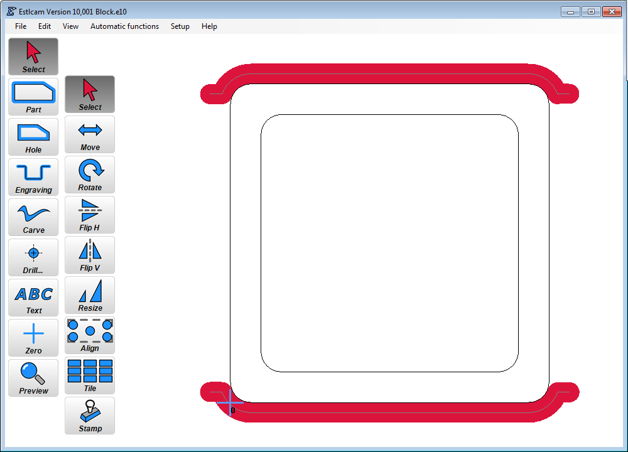
Task: Open the File menu
Action: tap(21, 26)
